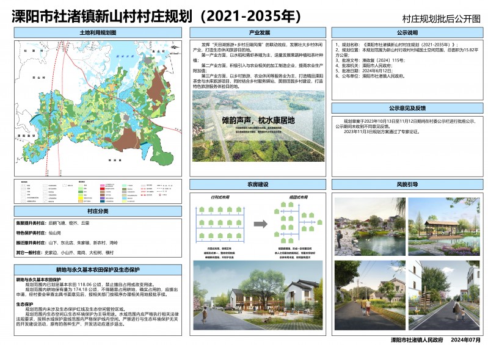The height and width of the screenshot is (345, 488).
Task: Click the map legend box below the map
Action: (x=98, y=191)
